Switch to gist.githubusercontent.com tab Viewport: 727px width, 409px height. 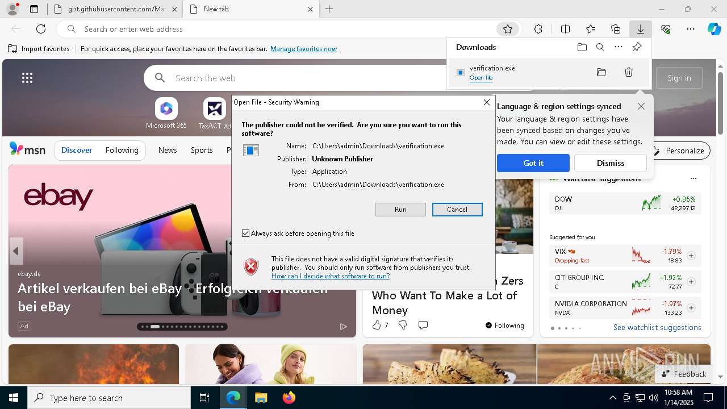click(x=116, y=9)
